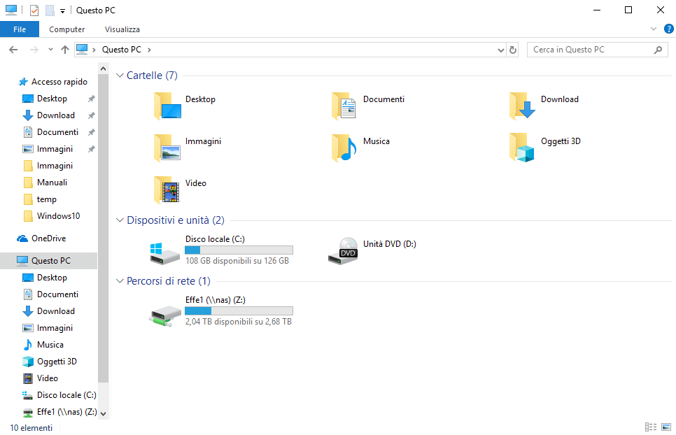Screen dimensions: 676x435
Task: Collapse the Dispositivi e unità group
Action: (120, 220)
